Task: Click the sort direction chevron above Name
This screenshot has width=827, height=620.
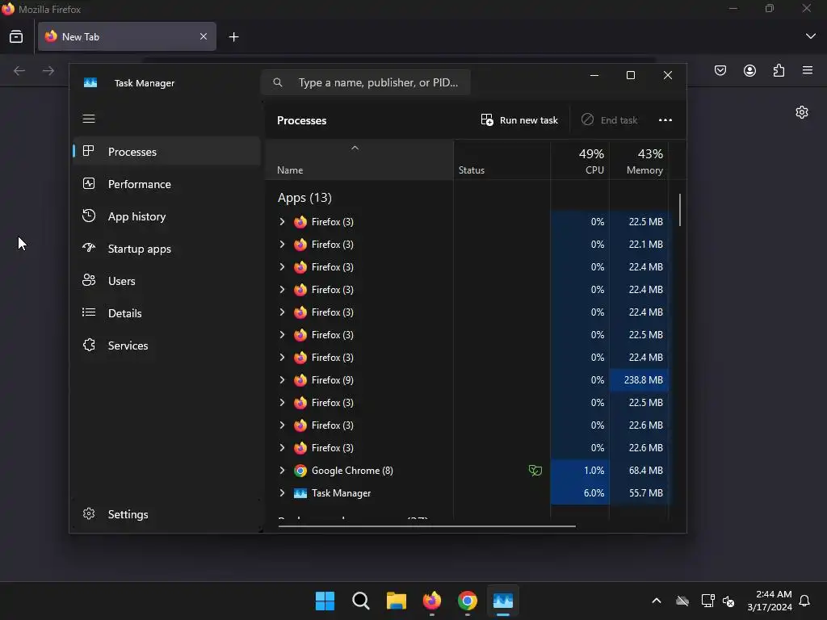Action: point(355,149)
